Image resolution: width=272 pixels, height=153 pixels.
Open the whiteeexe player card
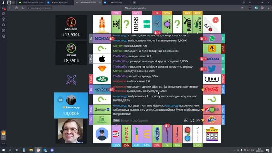coord(71,27)
